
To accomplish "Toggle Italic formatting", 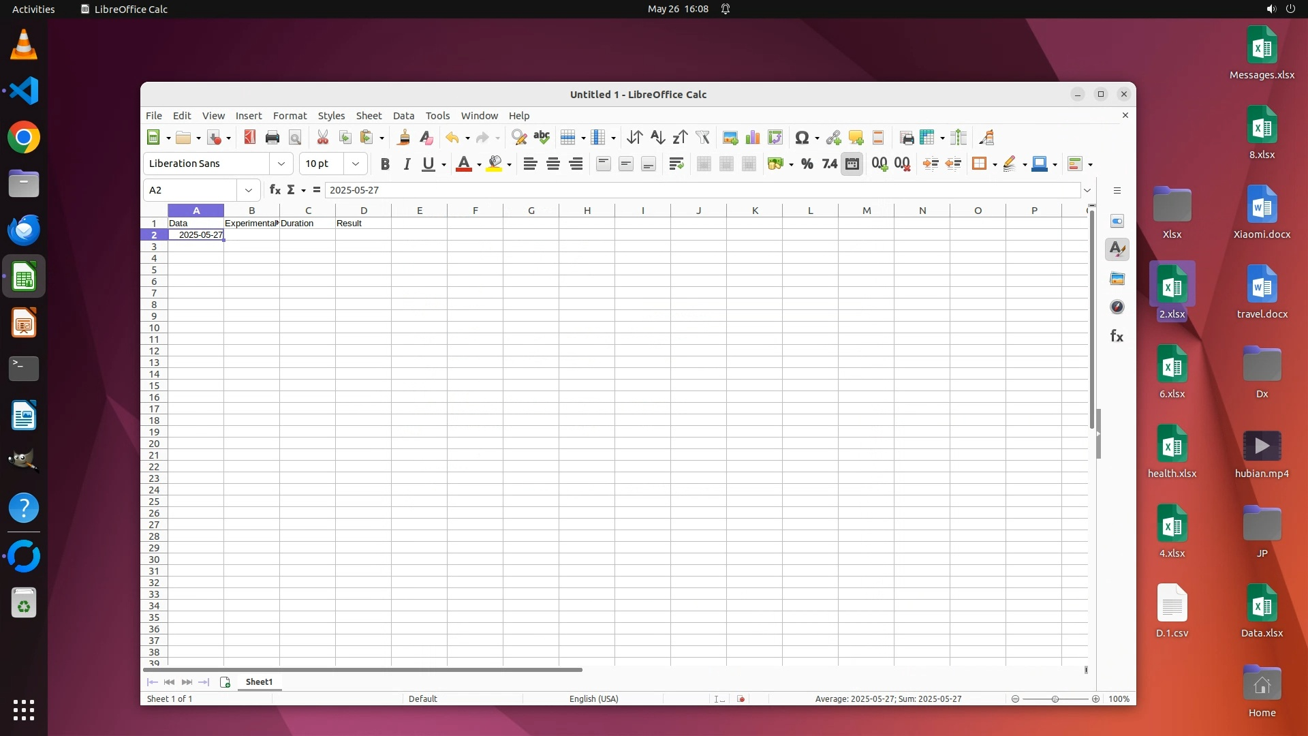I will (407, 164).
